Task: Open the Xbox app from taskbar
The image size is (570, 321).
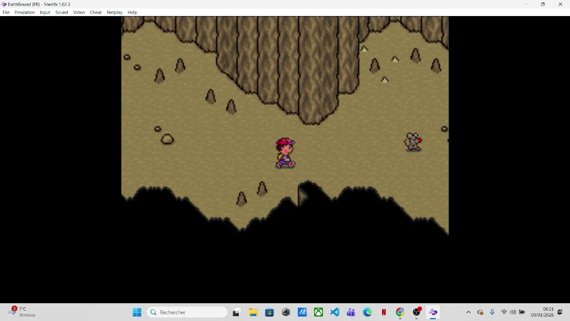Action: [318, 313]
